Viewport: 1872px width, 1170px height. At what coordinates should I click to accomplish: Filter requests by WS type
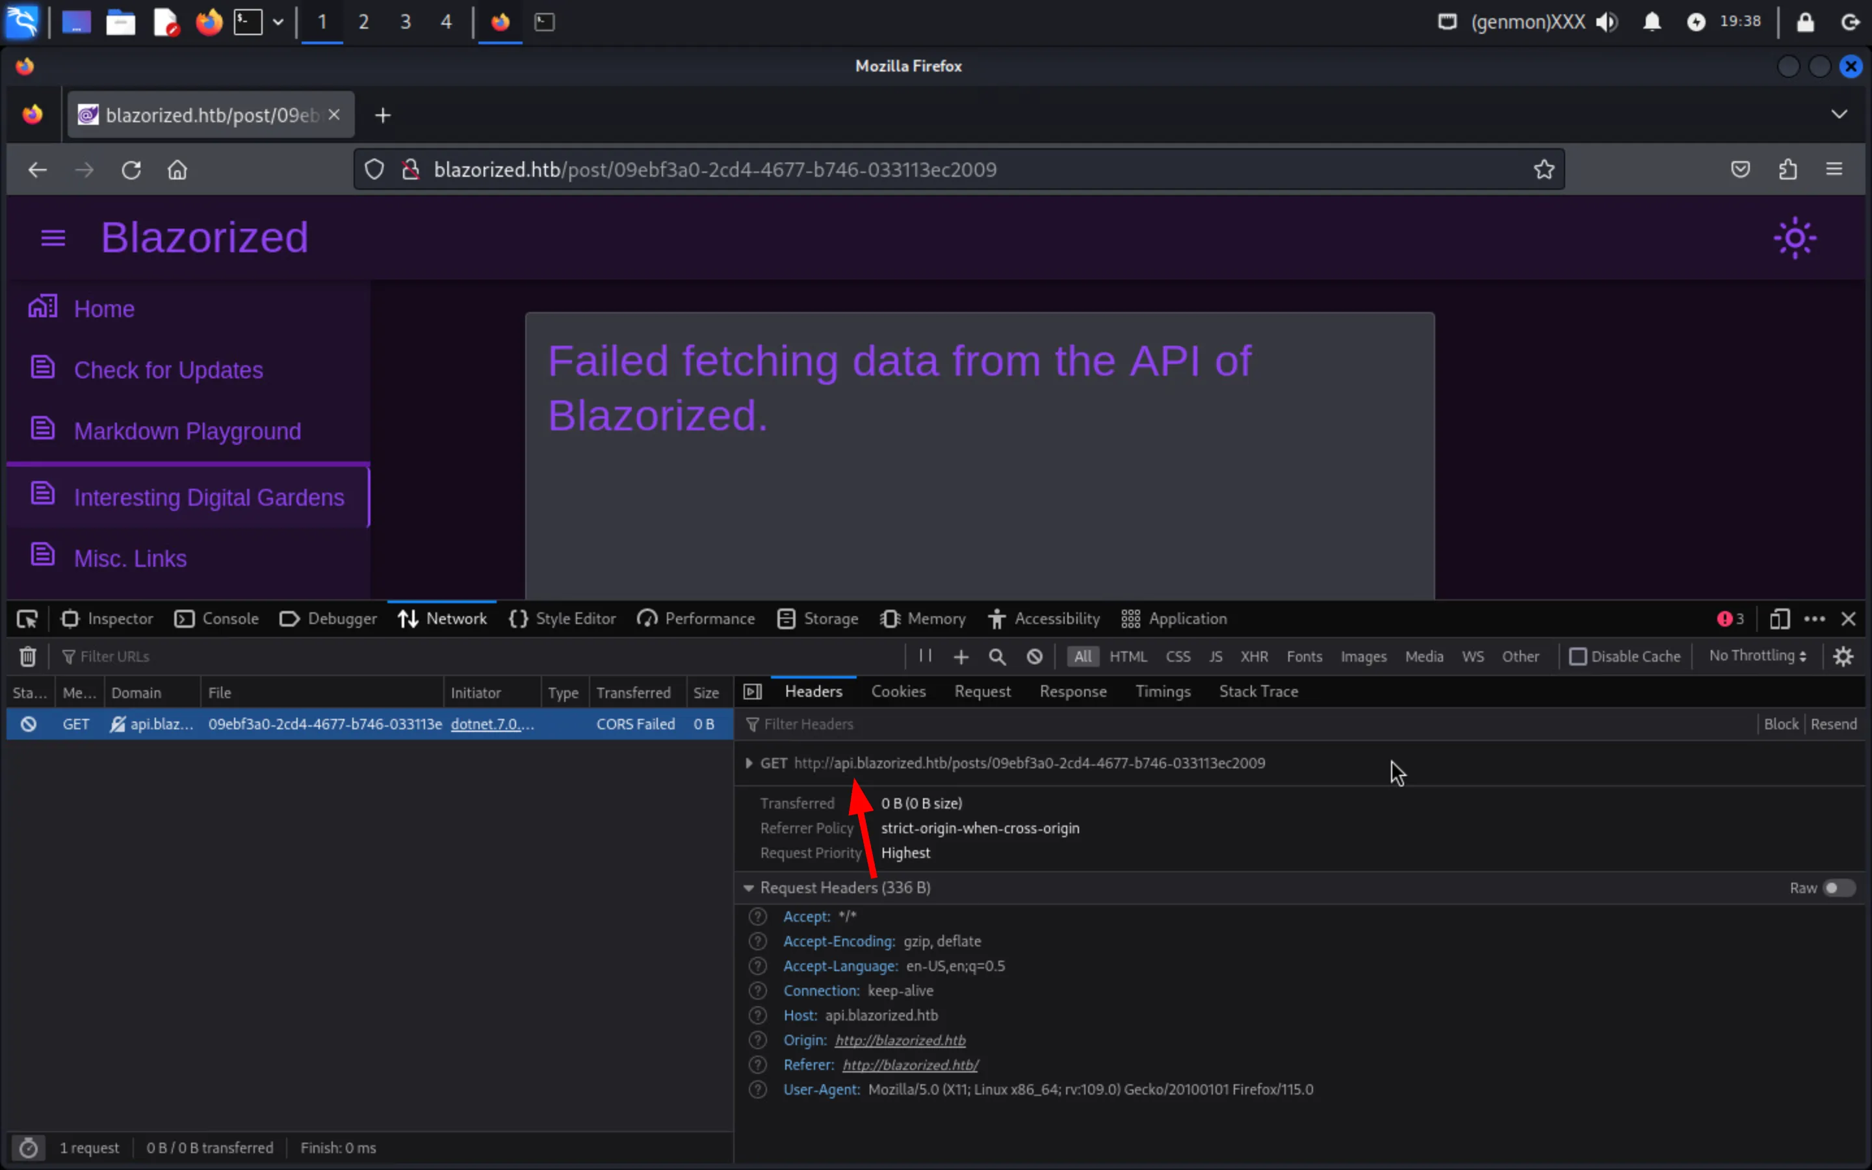(1473, 656)
